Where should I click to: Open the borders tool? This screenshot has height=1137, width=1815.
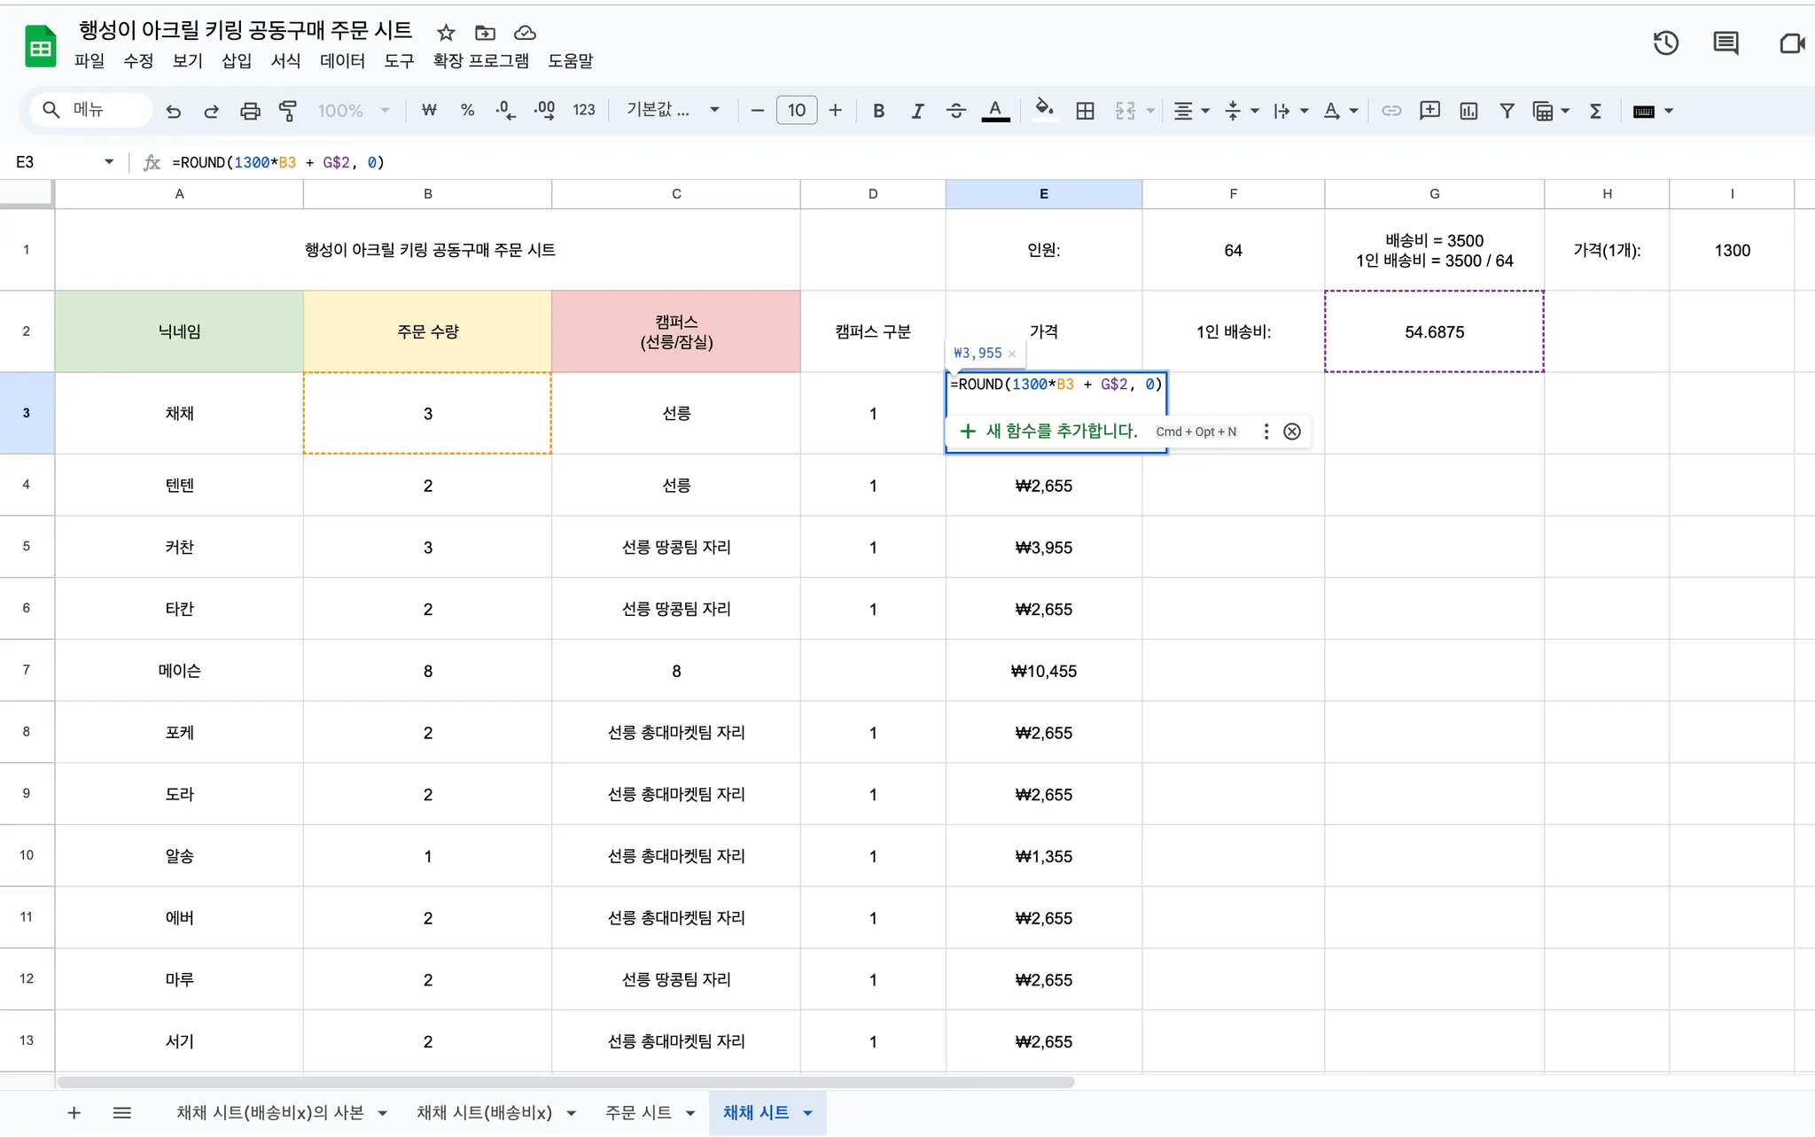tap(1085, 111)
